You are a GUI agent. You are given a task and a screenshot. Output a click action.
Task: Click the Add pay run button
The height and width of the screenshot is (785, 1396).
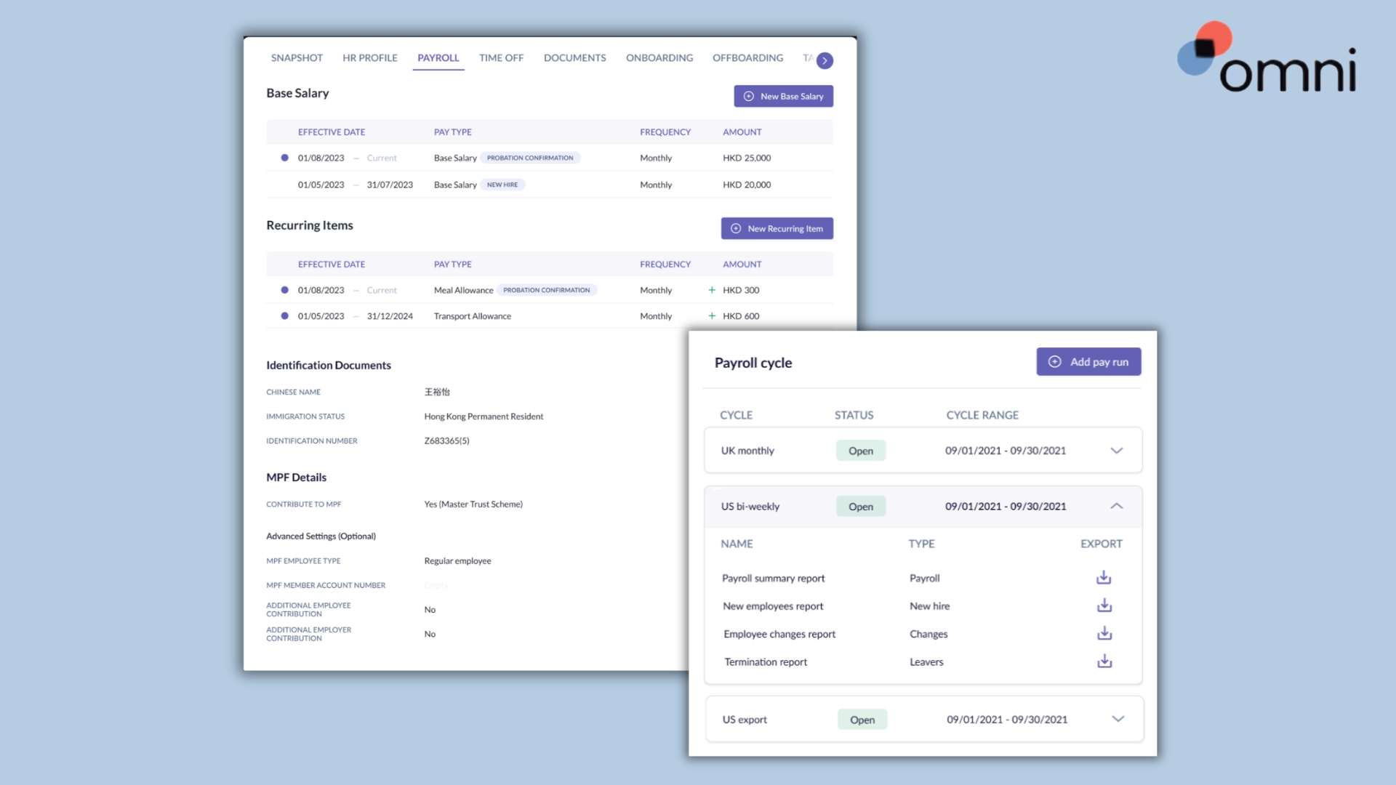(1088, 362)
